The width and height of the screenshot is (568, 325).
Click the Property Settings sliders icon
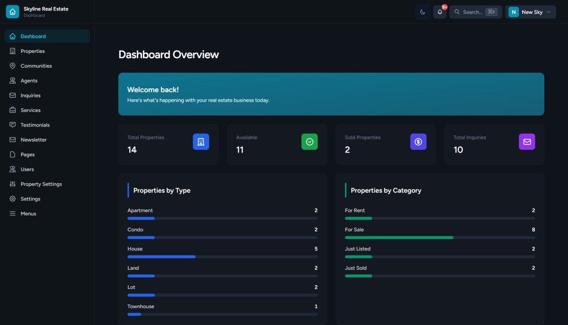click(13, 184)
